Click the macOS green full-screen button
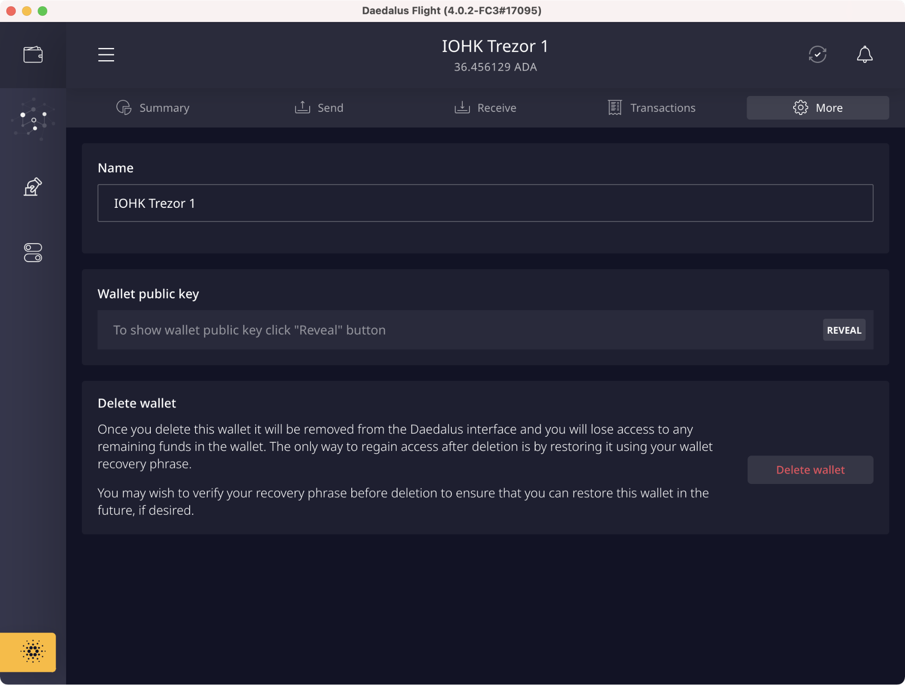Viewport: 905px width, 685px height. tap(43, 11)
